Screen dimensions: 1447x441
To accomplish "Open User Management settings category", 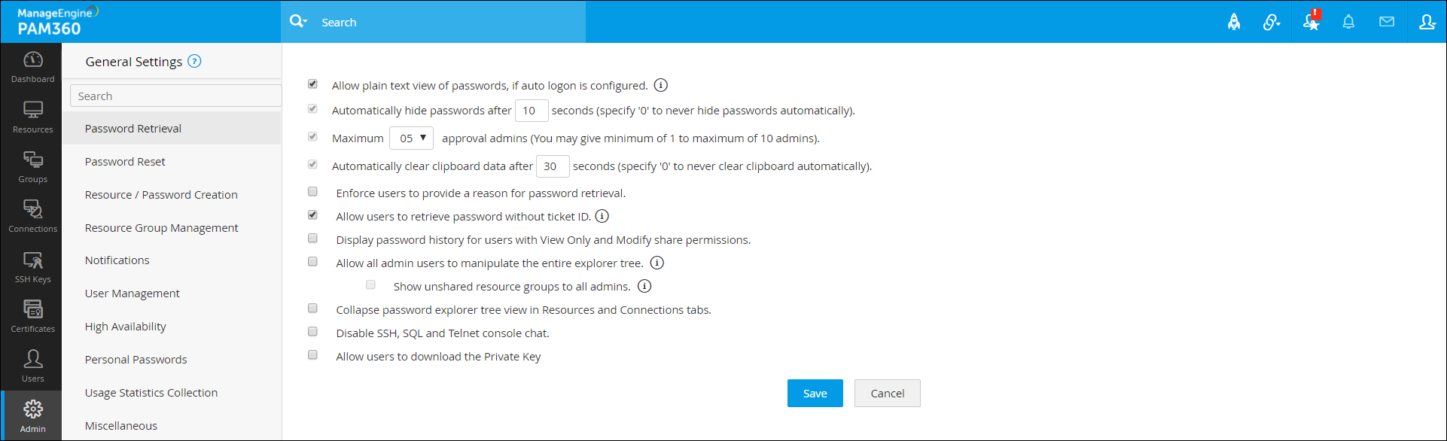I will tap(132, 293).
